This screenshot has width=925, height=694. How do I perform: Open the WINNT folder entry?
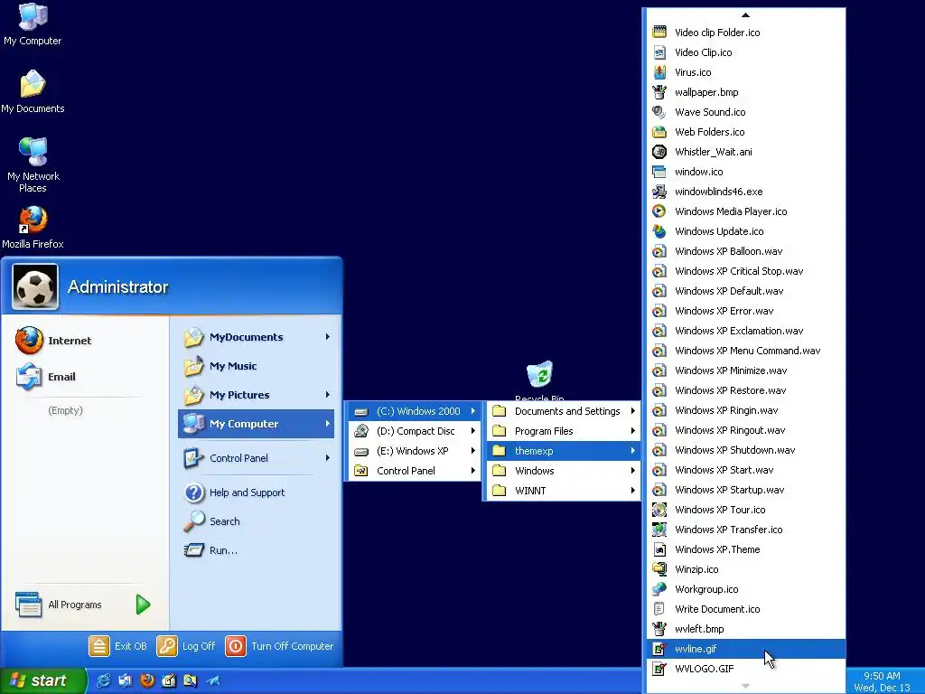(x=564, y=491)
